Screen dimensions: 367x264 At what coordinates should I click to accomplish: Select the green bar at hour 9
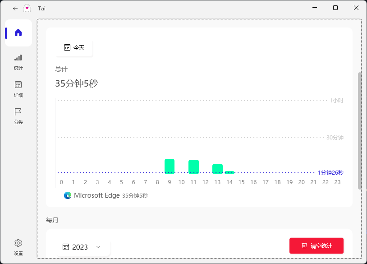[170, 167]
